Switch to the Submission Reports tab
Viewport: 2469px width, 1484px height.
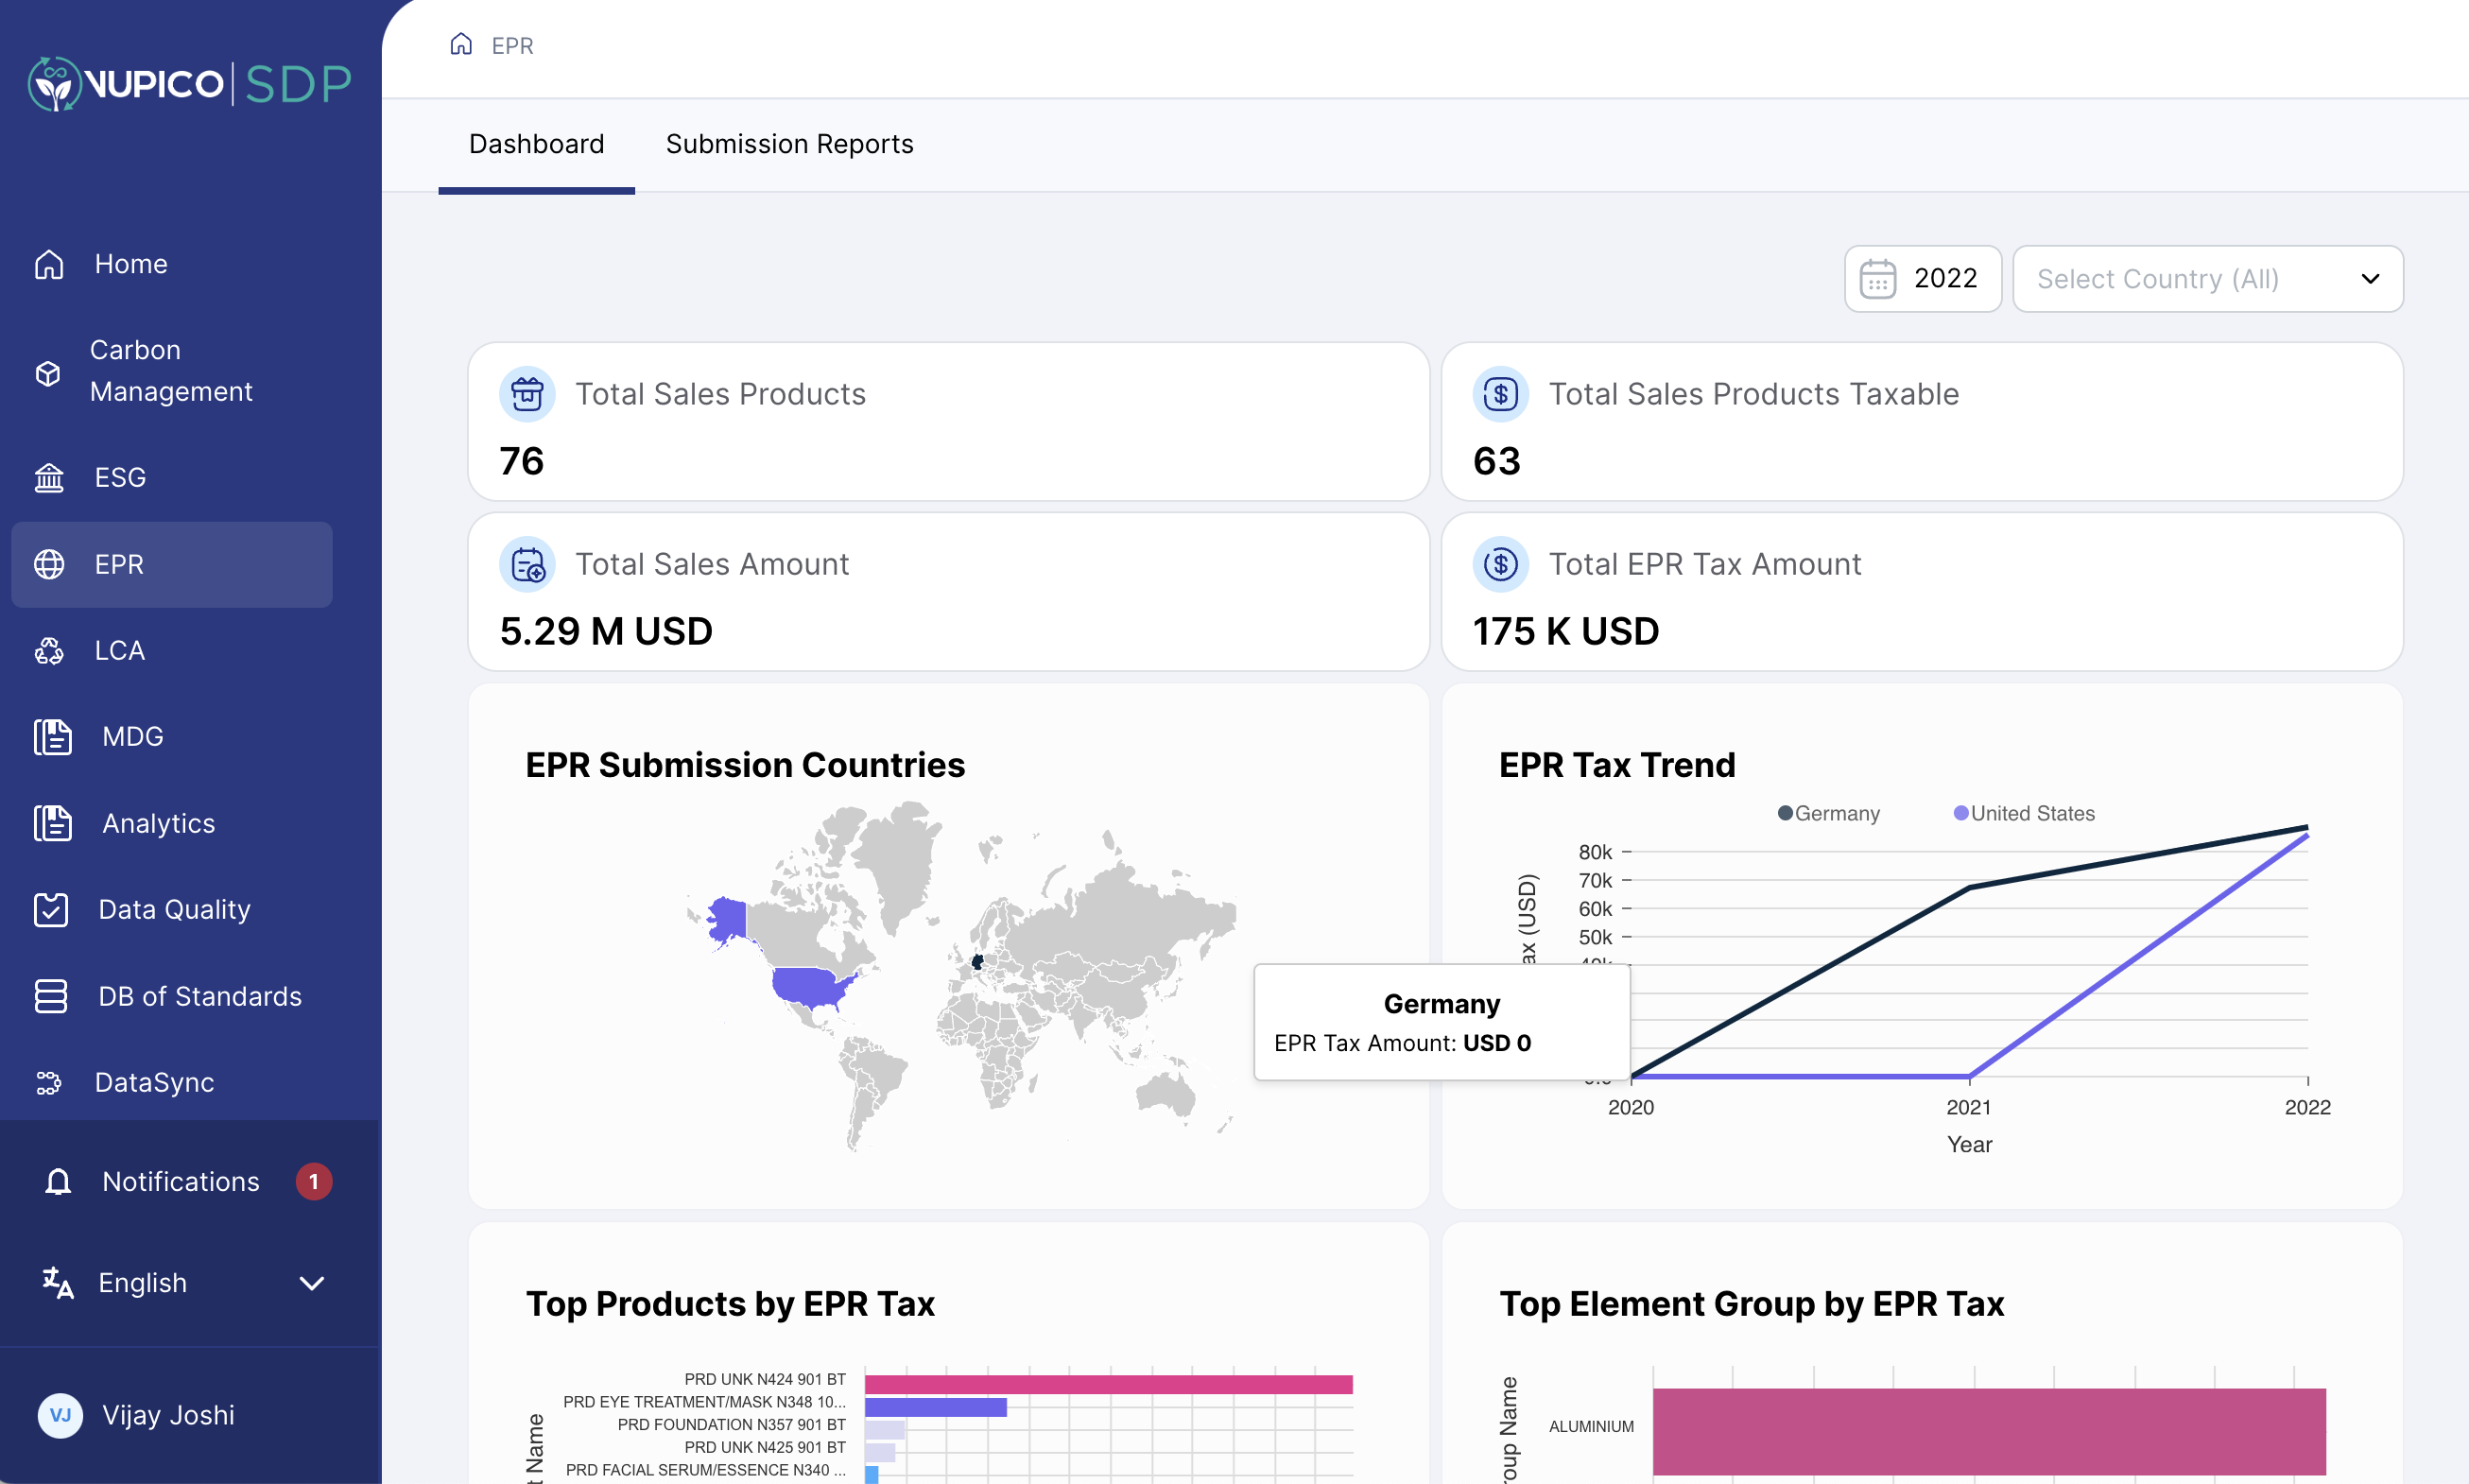pos(789,144)
